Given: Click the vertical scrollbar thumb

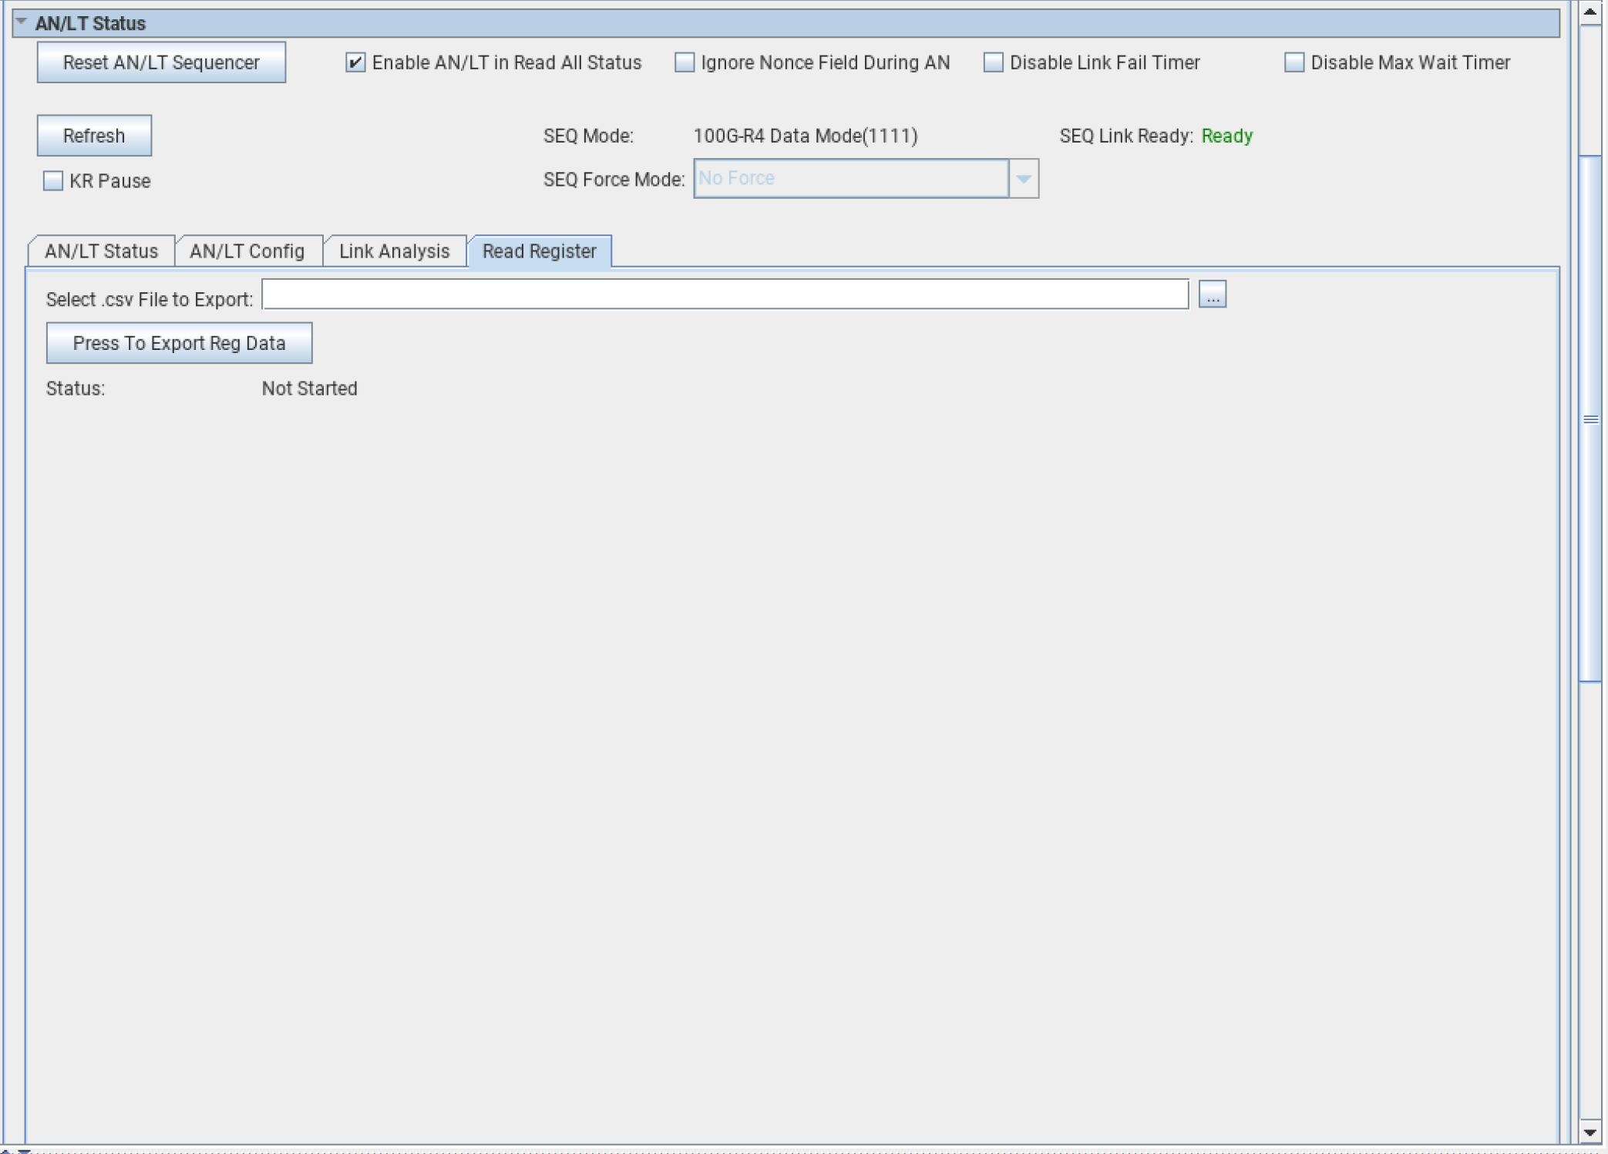Looking at the screenshot, I should pos(1589,419).
